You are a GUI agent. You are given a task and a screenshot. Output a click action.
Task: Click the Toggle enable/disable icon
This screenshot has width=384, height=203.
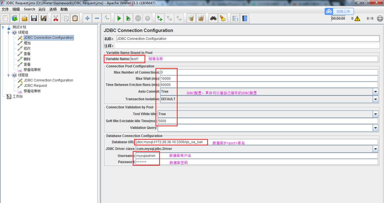[x=106, y=18]
